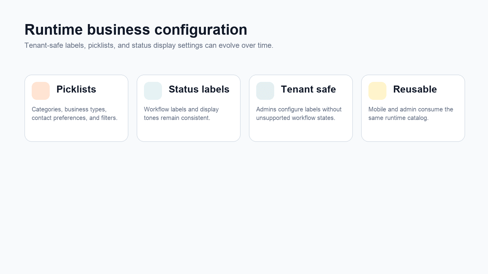Select the Status labels card heading
This screenshot has height=274, width=488.
tap(199, 89)
